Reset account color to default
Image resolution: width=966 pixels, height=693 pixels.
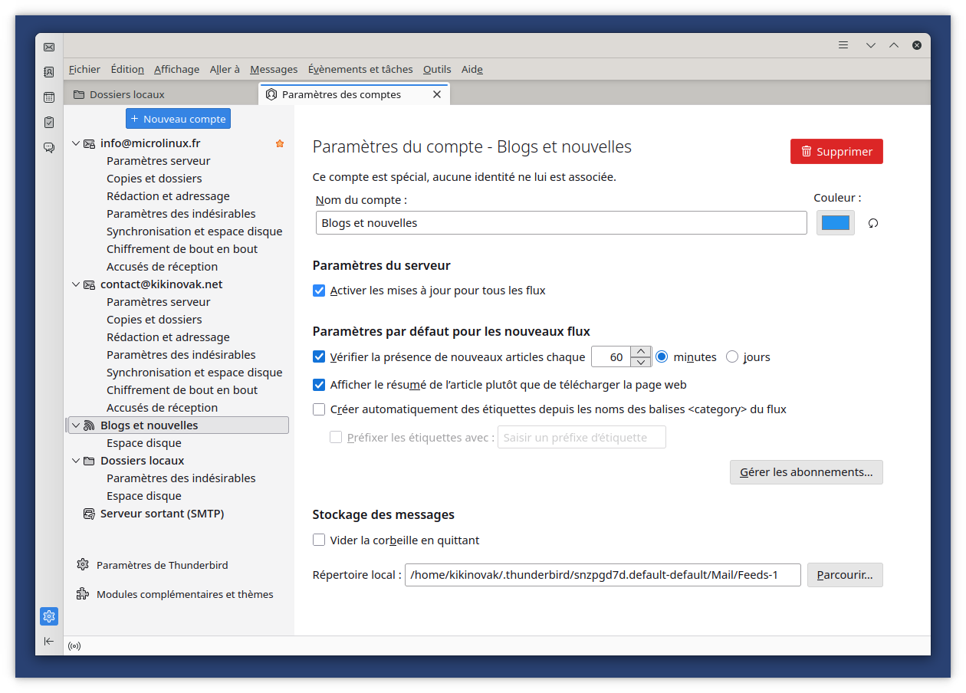(x=872, y=223)
